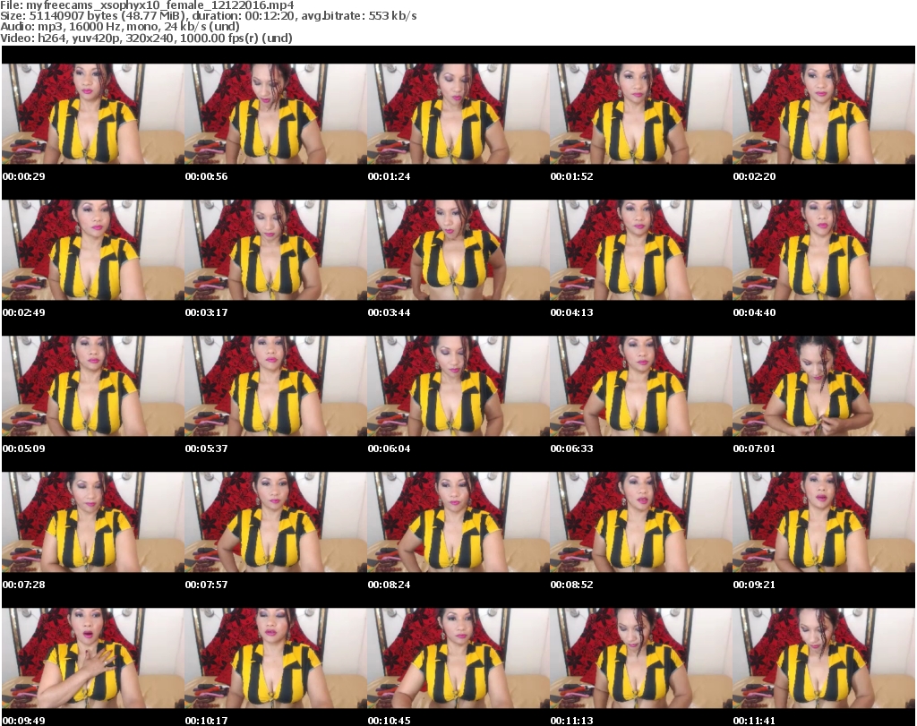Viewport: 917px width, 726px height.
Task: Click the frame stamped 00:07:01
Action: pyautogui.click(x=824, y=386)
